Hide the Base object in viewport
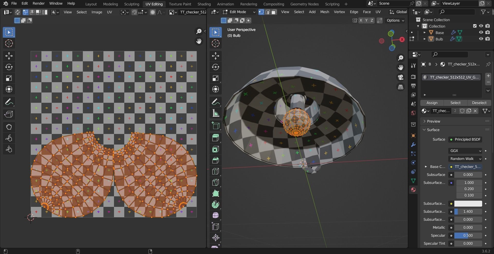The width and height of the screenshot is (494, 254). pyautogui.click(x=481, y=32)
